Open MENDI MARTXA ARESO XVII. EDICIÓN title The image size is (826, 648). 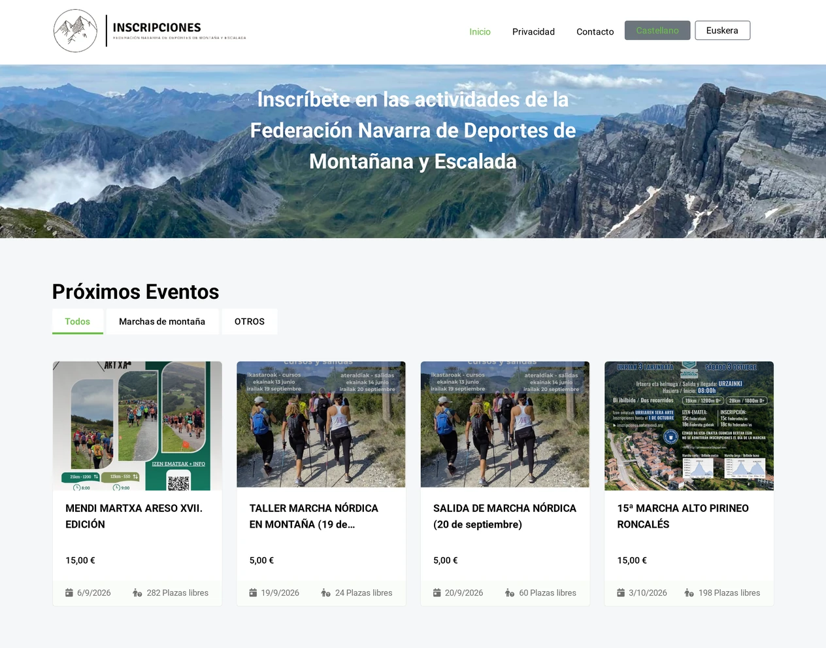[134, 516]
